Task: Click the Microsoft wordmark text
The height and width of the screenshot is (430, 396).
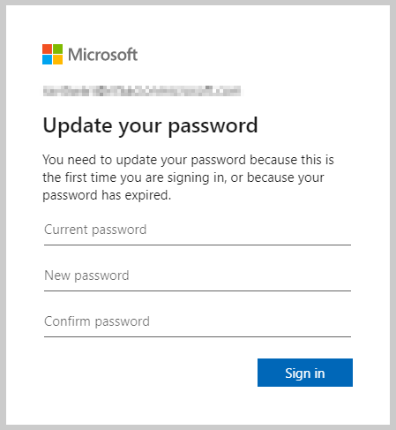Action: coord(103,55)
